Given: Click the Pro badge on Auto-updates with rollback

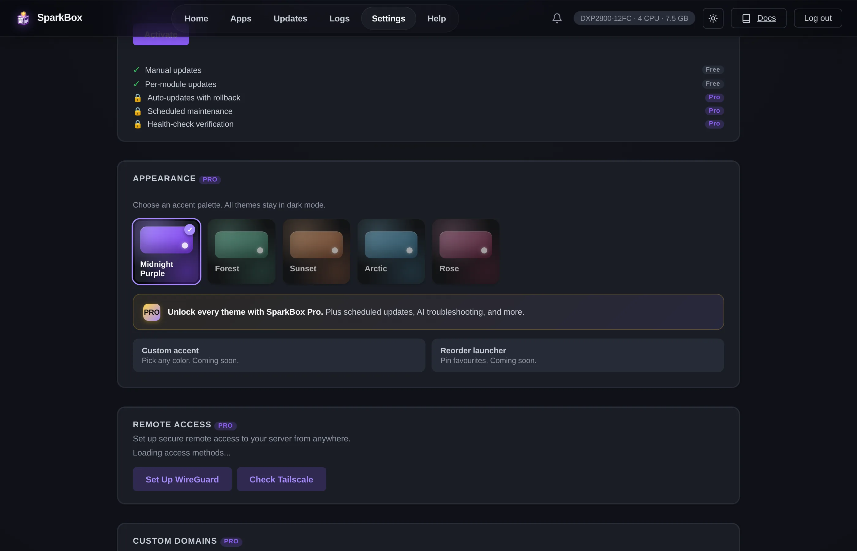Looking at the screenshot, I should [x=714, y=97].
